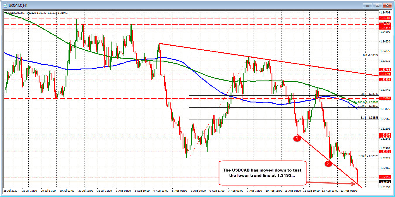Screen dimensions: 395x197
Task: Select the 1.33301 red price level label
Action: 385,98
